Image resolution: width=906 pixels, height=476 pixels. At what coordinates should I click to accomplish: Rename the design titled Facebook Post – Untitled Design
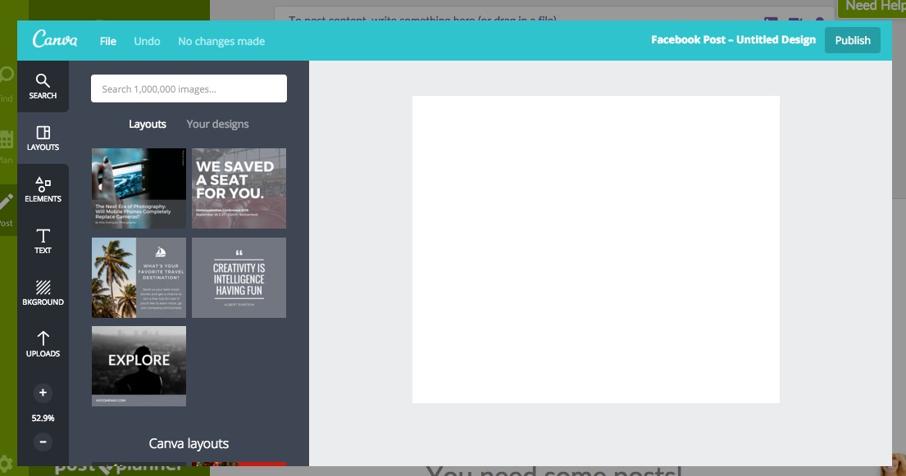point(733,39)
